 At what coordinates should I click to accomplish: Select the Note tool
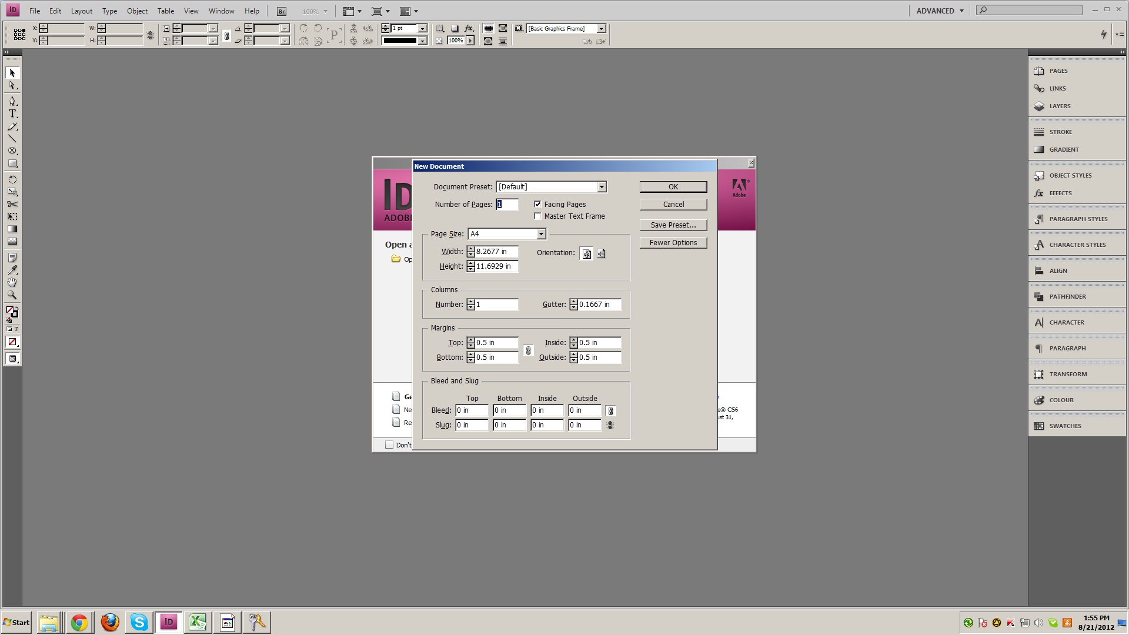(12, 258)
